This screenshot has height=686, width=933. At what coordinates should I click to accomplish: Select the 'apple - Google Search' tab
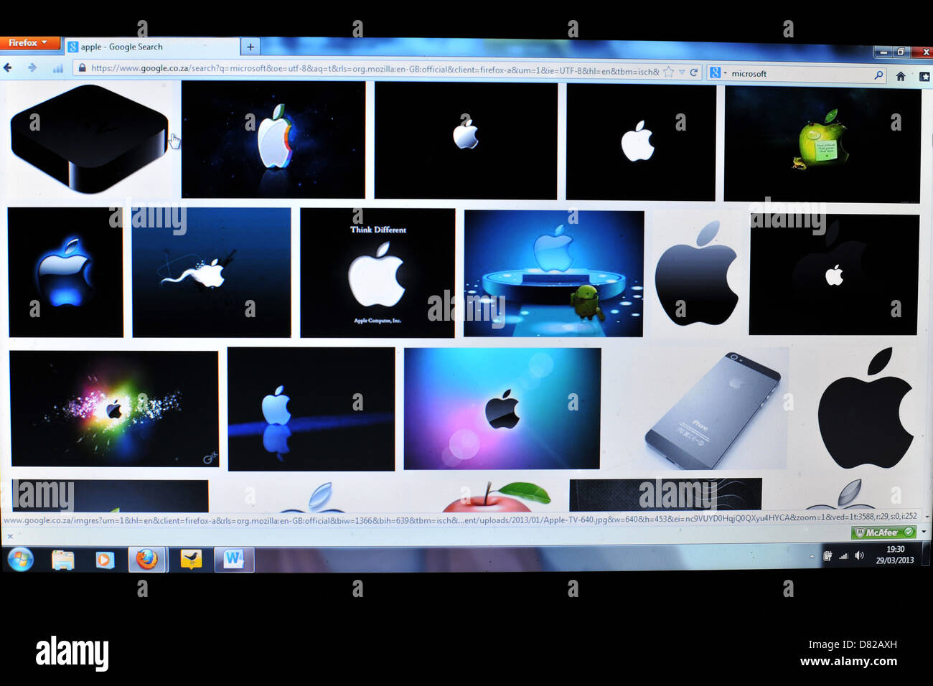(152, 47)
